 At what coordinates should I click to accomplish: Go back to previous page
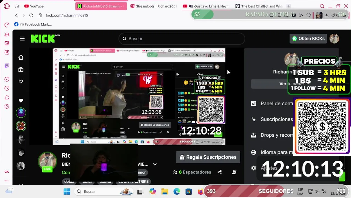(16, 15)
